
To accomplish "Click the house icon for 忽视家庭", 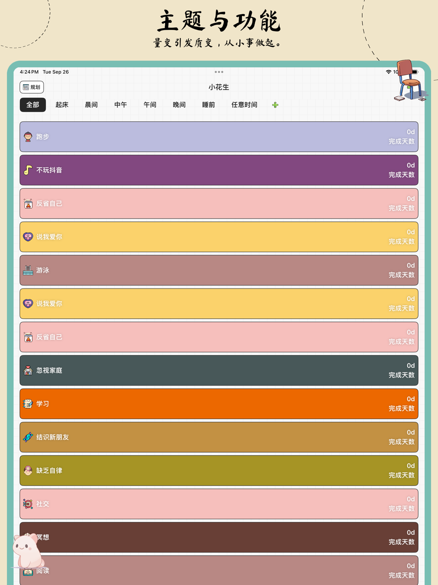I will [x=28, y=371].
